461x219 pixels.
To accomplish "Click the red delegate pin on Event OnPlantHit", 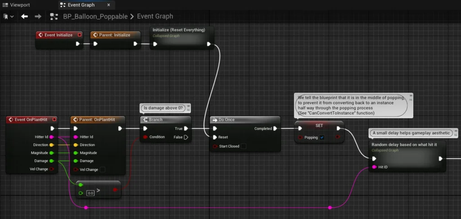I will [x=54, y=119].
